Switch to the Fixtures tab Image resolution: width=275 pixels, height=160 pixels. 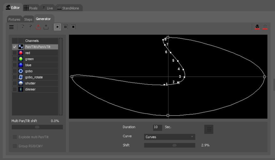pos(14,20)
